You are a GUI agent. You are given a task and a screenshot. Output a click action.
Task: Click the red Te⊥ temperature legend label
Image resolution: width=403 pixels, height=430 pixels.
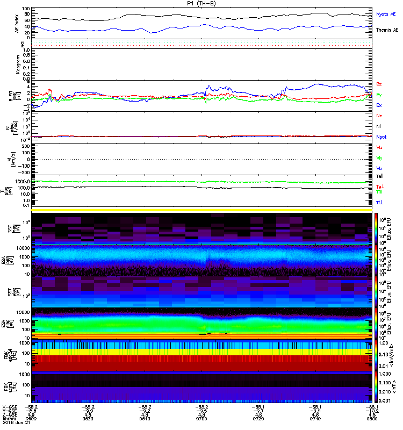[x=380, y=187]
